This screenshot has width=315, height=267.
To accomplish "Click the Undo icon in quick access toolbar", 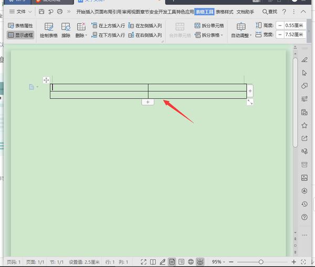I will pos(50,12).
